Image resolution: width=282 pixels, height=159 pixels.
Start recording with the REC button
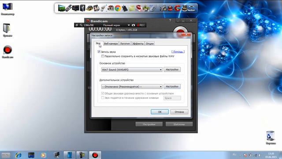(x=141, y=25)
